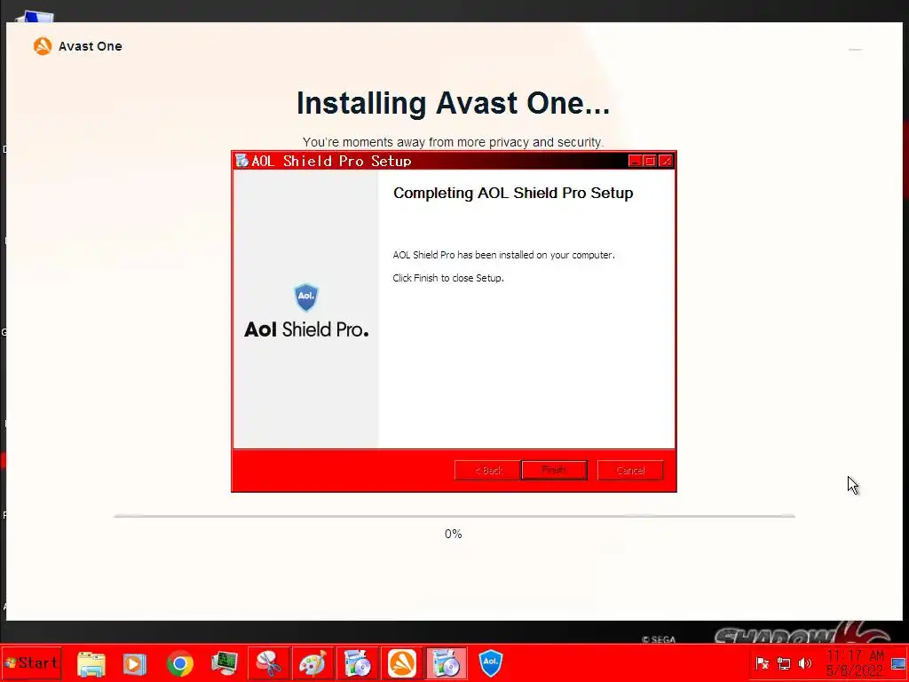Switch to Avast installer taskbar icon
The height and width of the screenshot is (682, 909).
click(402, 662)
